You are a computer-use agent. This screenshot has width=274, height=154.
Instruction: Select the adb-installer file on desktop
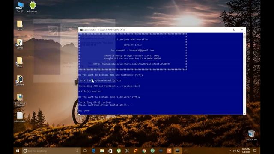tap(20, 117)
